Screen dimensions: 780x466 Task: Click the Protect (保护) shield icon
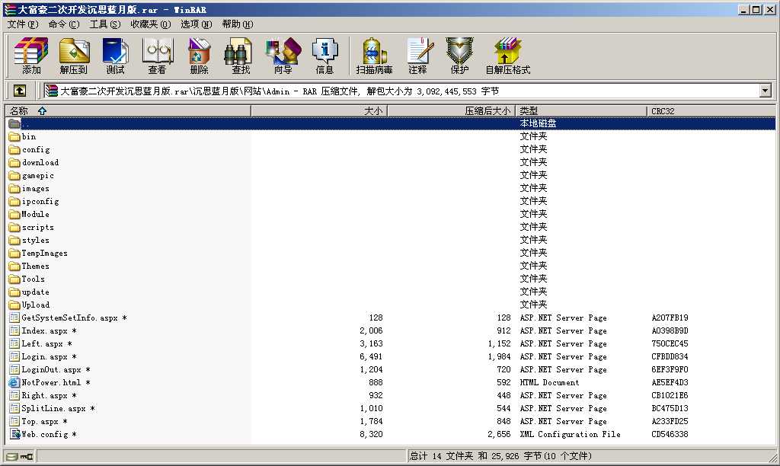459,56
